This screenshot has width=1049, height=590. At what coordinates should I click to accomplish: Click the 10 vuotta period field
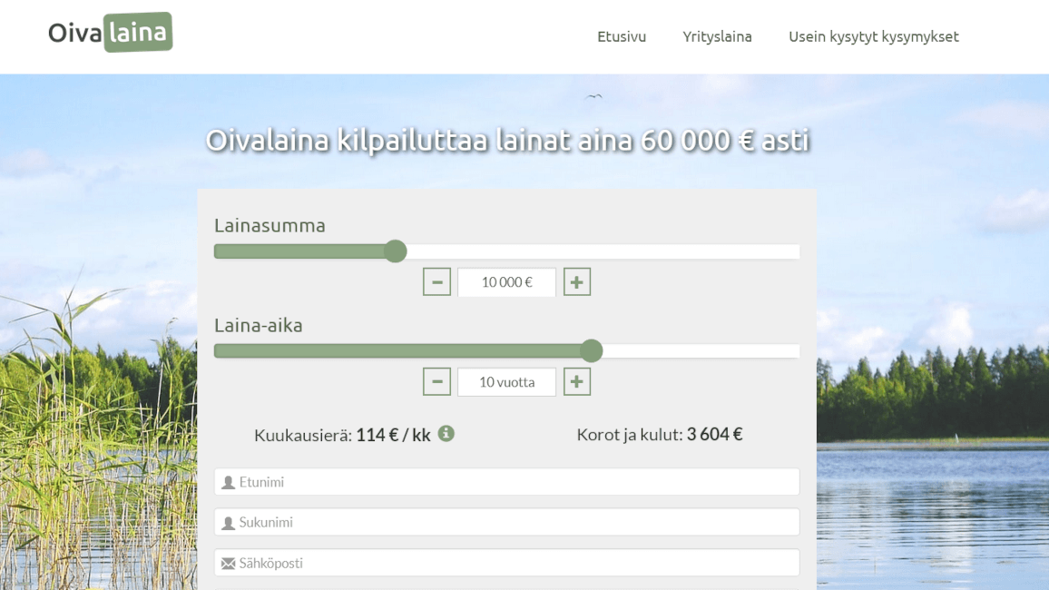(x=506, y=382)
